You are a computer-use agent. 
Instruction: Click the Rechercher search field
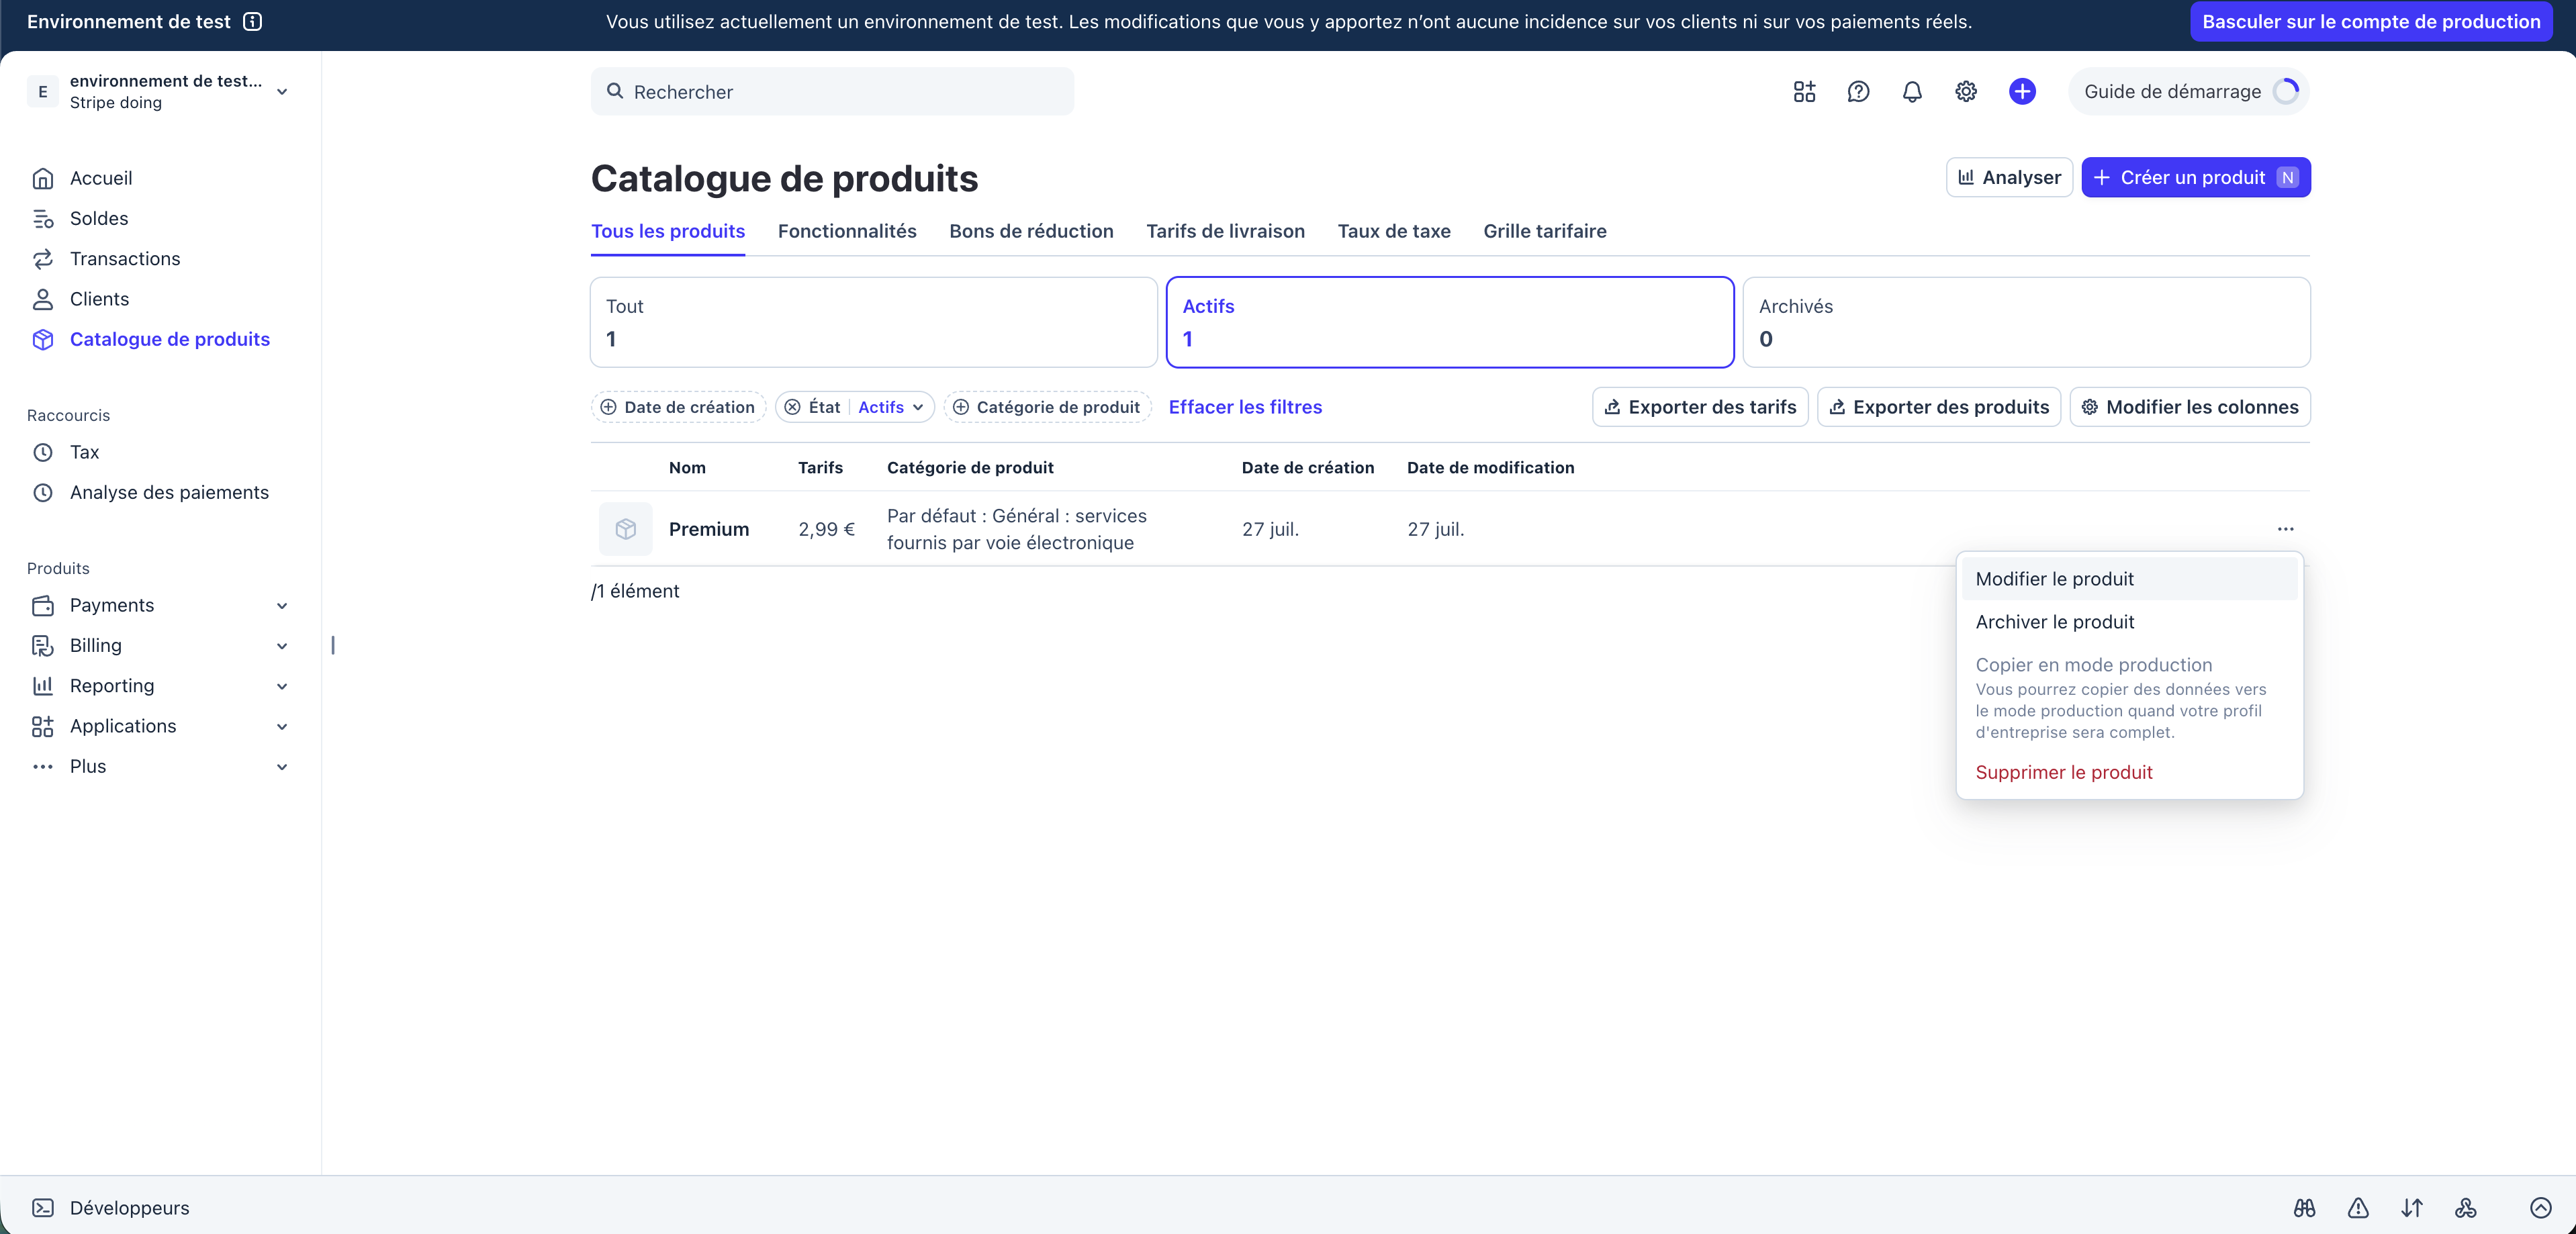pyautogui.click(x=832, y=92)
